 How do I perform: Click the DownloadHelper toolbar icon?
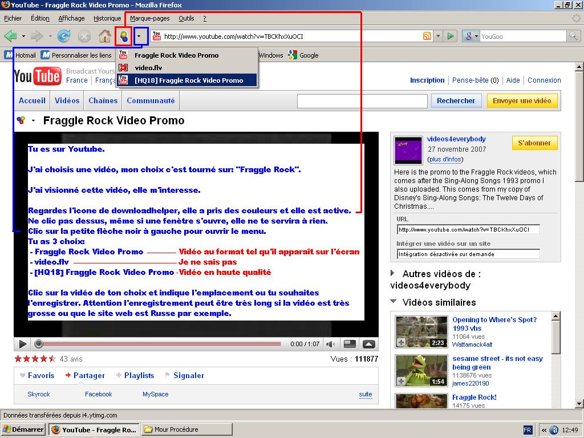click(123, 36)
